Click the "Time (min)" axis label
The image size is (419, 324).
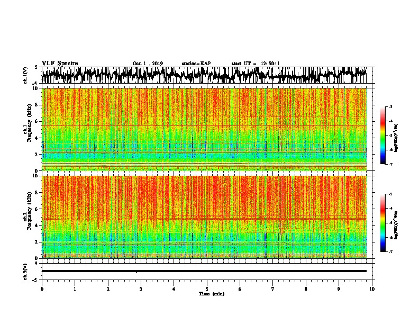coord(212,294)
